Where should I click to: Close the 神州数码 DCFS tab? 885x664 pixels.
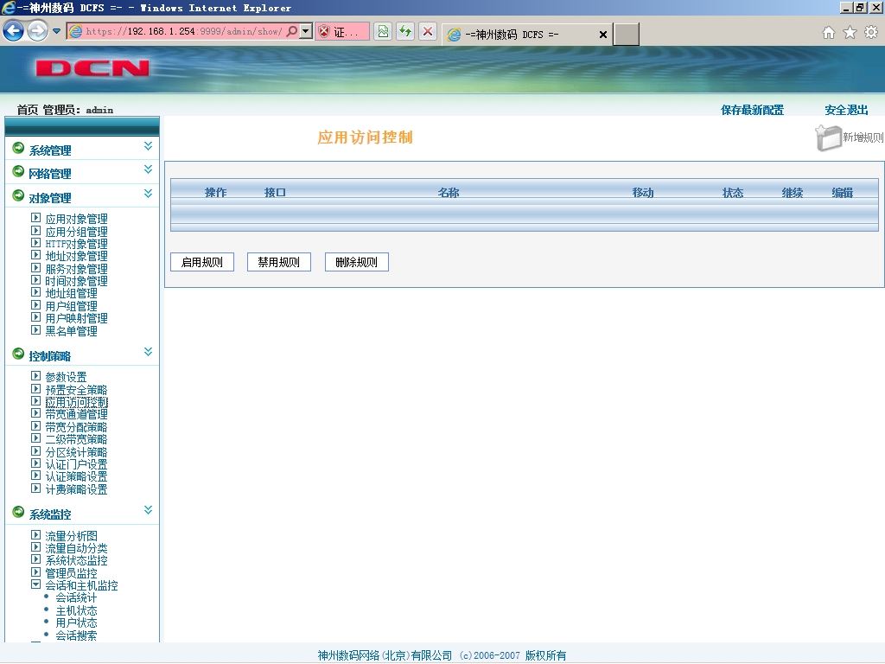tap(602, 35)
